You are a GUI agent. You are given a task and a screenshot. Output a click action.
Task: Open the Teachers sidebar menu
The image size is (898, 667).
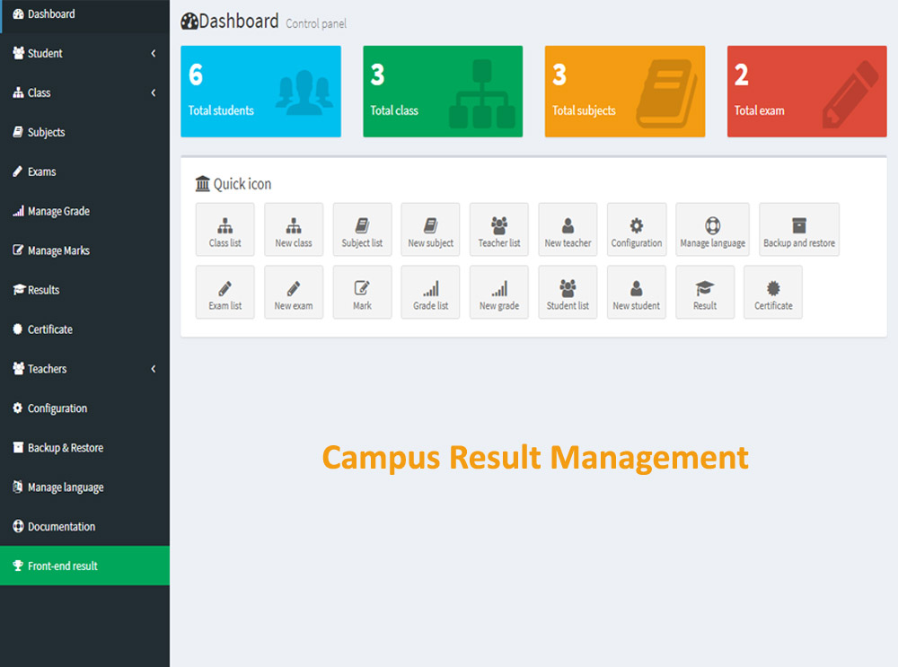[84, 369]
